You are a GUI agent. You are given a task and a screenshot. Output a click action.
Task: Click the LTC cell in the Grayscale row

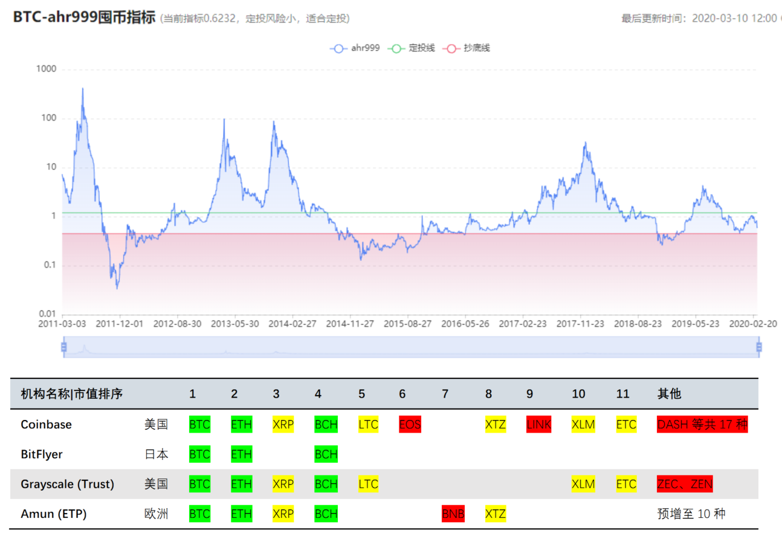[x=368, y=484]
